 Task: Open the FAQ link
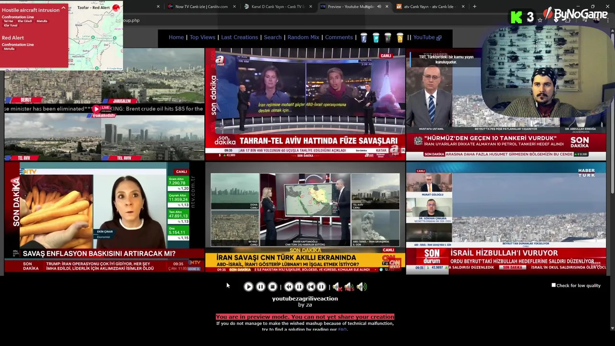[342, 330]
